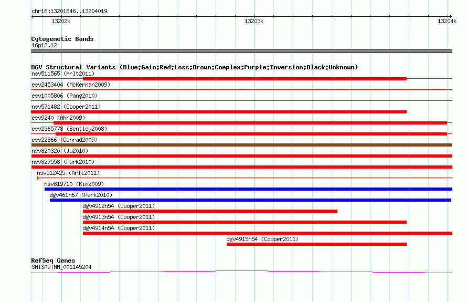Click the left arrow of the ruler

click(x=33, y=16)
